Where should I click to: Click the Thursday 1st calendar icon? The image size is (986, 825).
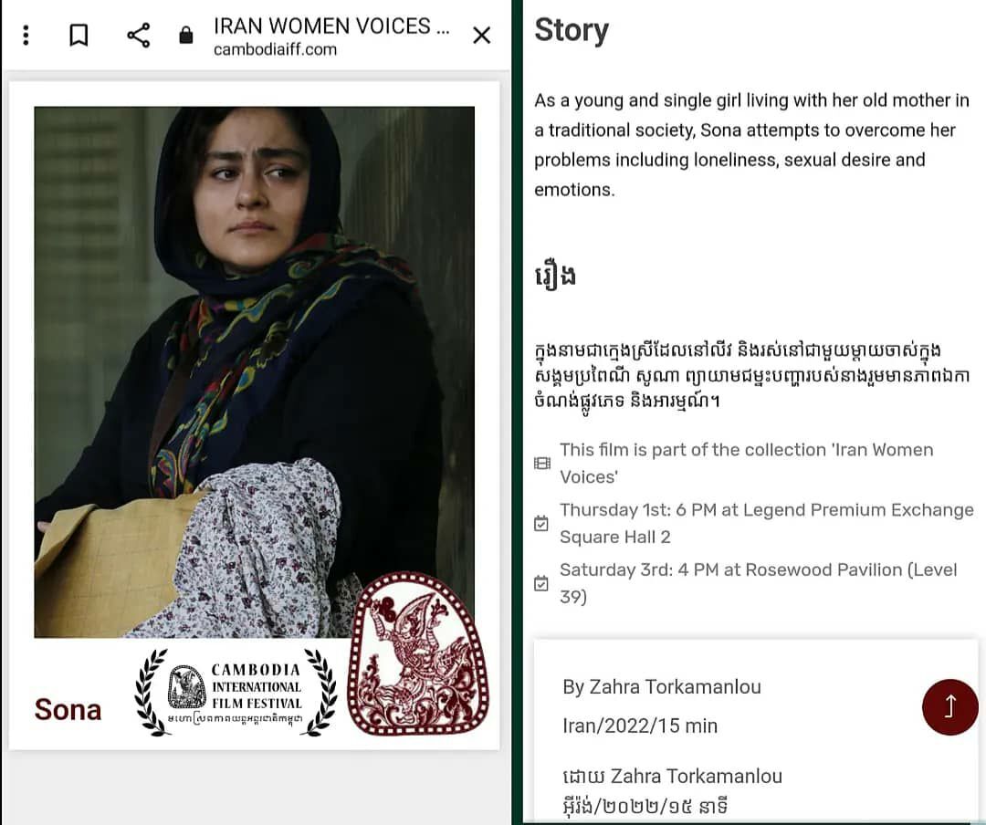click(x=541, y=523)
